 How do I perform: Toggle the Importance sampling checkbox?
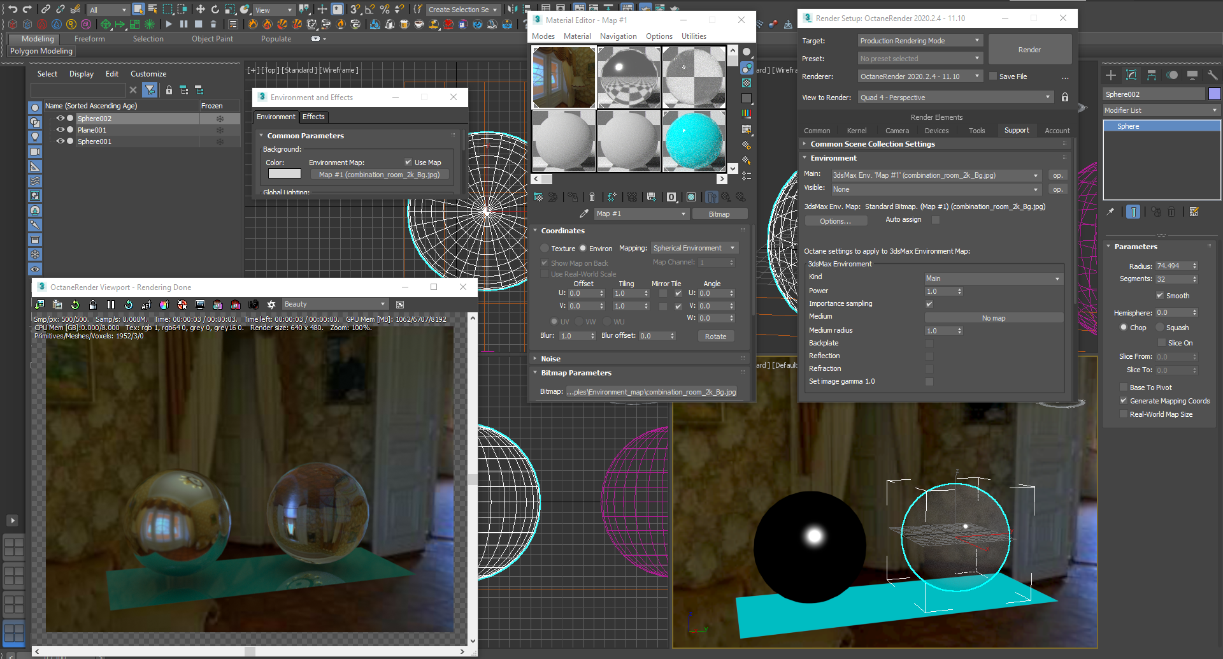point(929,304)
